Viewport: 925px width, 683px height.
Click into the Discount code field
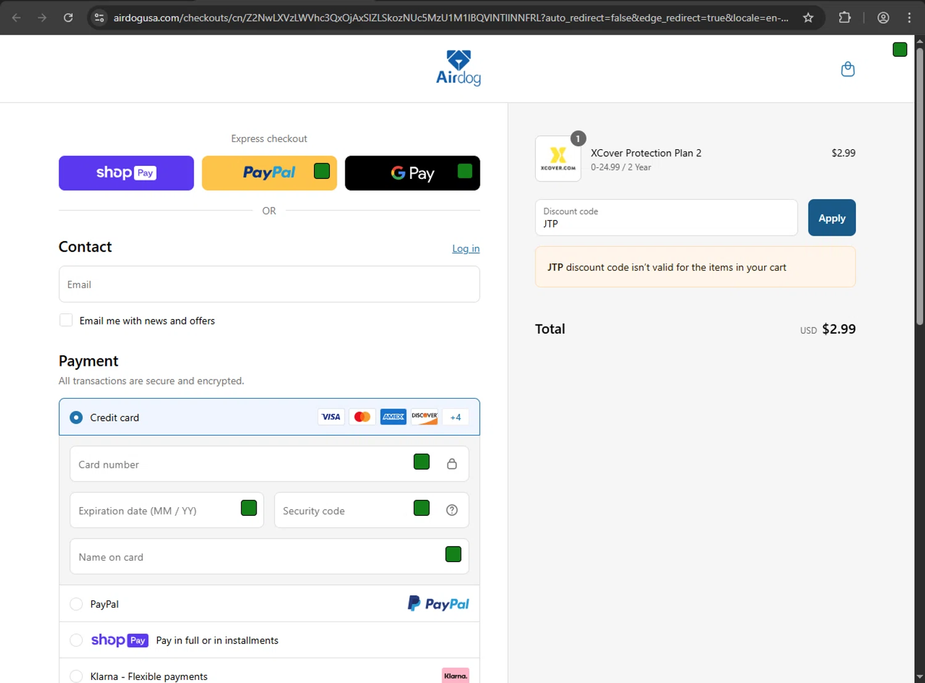[667, 218]
